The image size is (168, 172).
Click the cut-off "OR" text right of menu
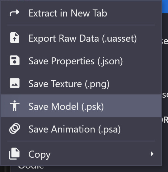click(x=165, y=120)
